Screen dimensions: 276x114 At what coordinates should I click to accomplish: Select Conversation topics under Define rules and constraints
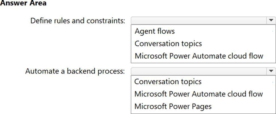pos(168,43)
